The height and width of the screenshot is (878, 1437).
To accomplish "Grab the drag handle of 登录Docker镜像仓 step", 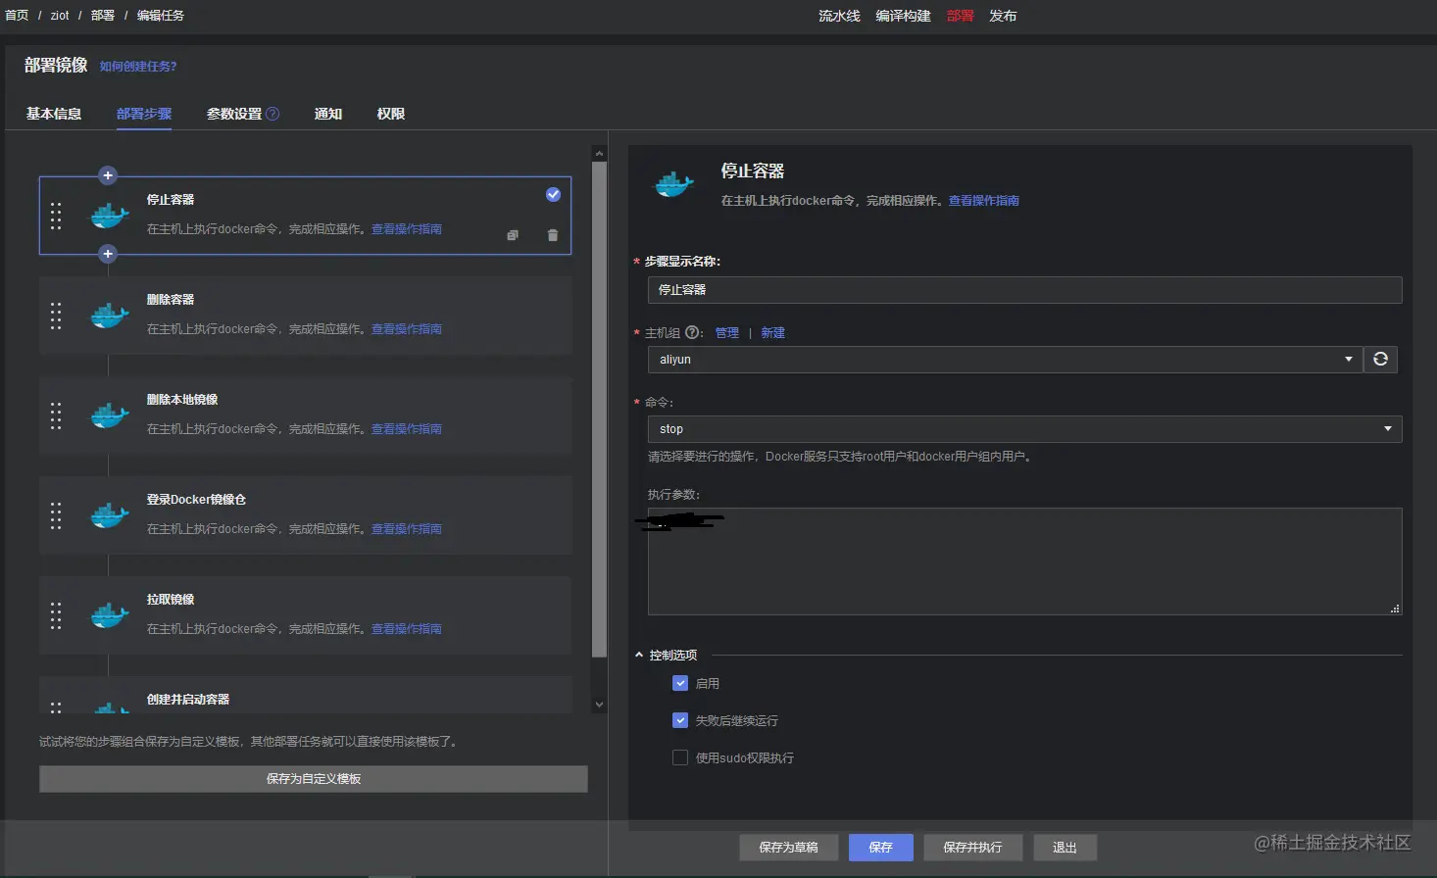I will point(56,515).
